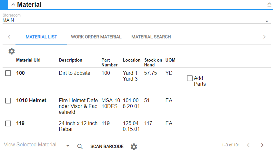Image resolution: width=273 pixels, height=157 pixels.
Task: Select the 1010 Helmet row checkbox
Action: coord(8,101)
